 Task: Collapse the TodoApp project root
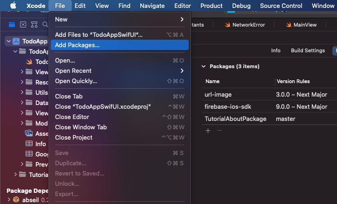coord(8,41)
